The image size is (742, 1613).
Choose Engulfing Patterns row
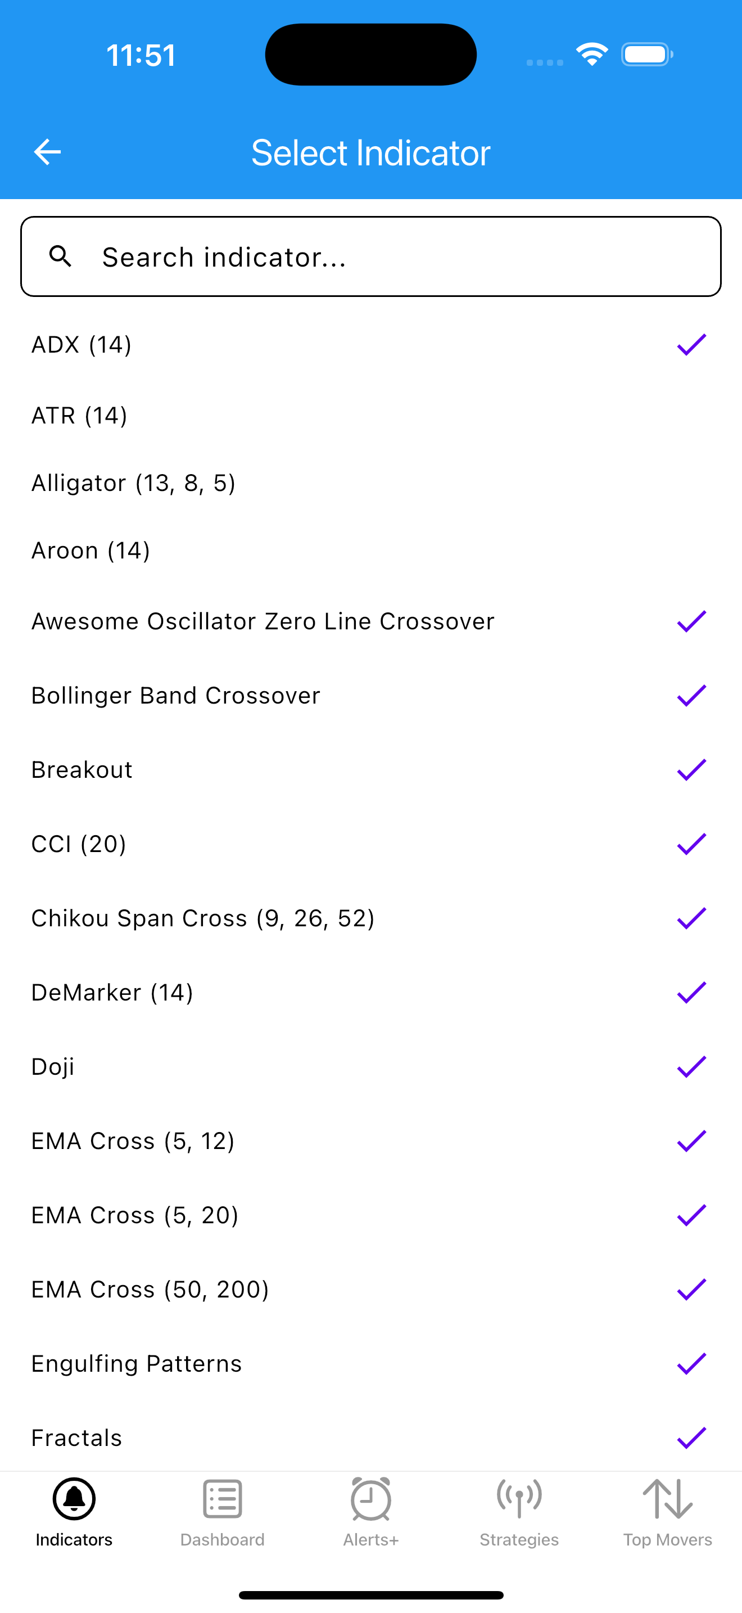[x=371, y=1363]
